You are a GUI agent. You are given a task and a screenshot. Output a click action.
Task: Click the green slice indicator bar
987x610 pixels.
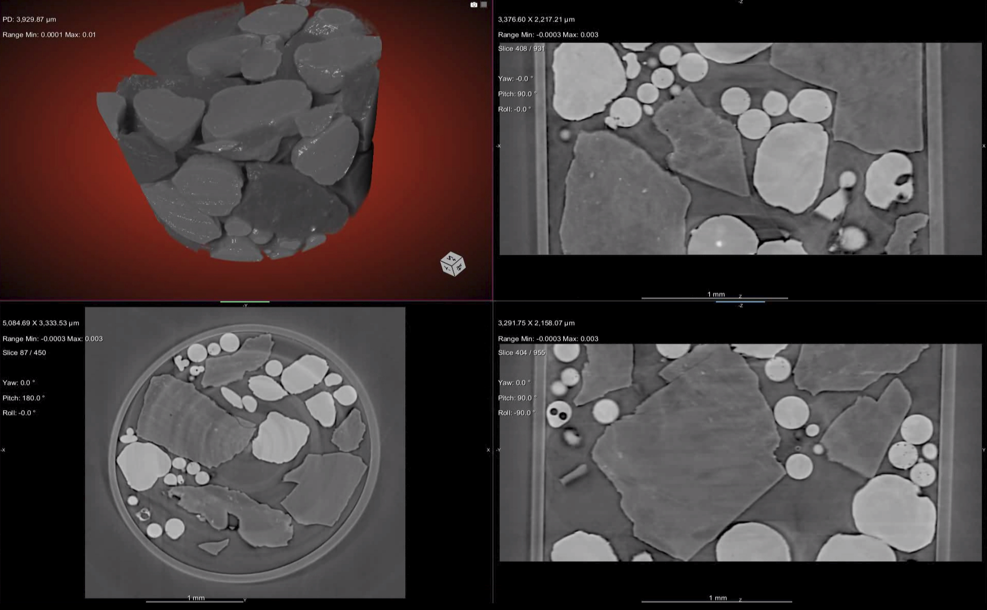245,302
